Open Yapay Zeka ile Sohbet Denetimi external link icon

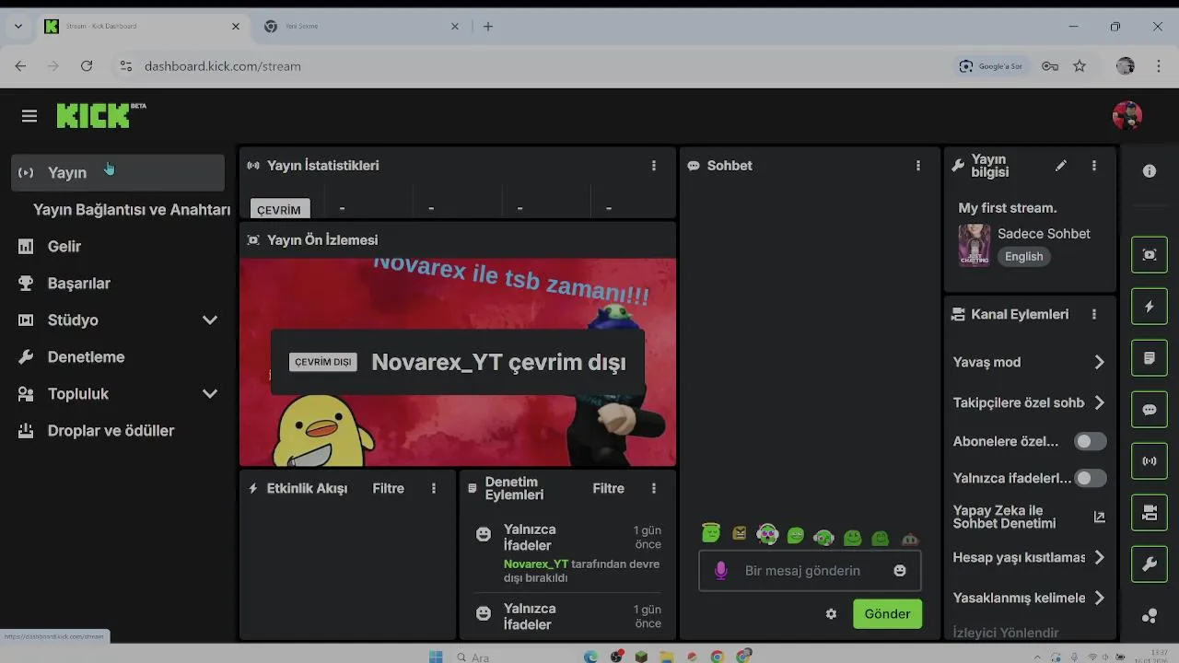click(1099, 517)
